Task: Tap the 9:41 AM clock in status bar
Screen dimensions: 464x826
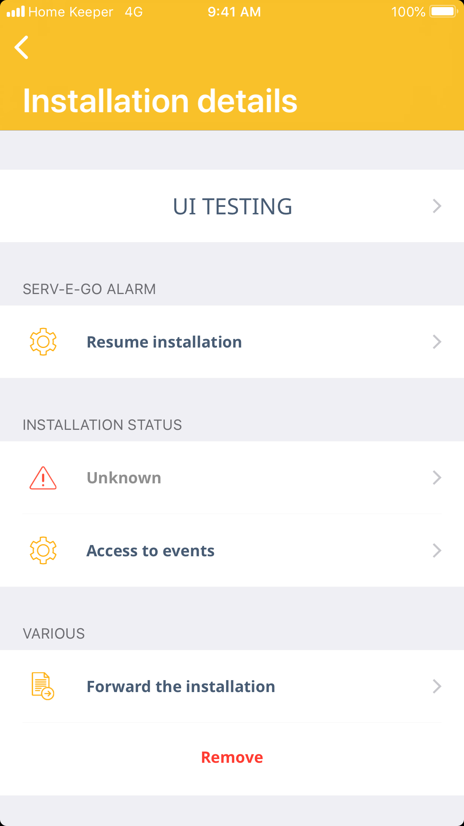Action: 234,12
